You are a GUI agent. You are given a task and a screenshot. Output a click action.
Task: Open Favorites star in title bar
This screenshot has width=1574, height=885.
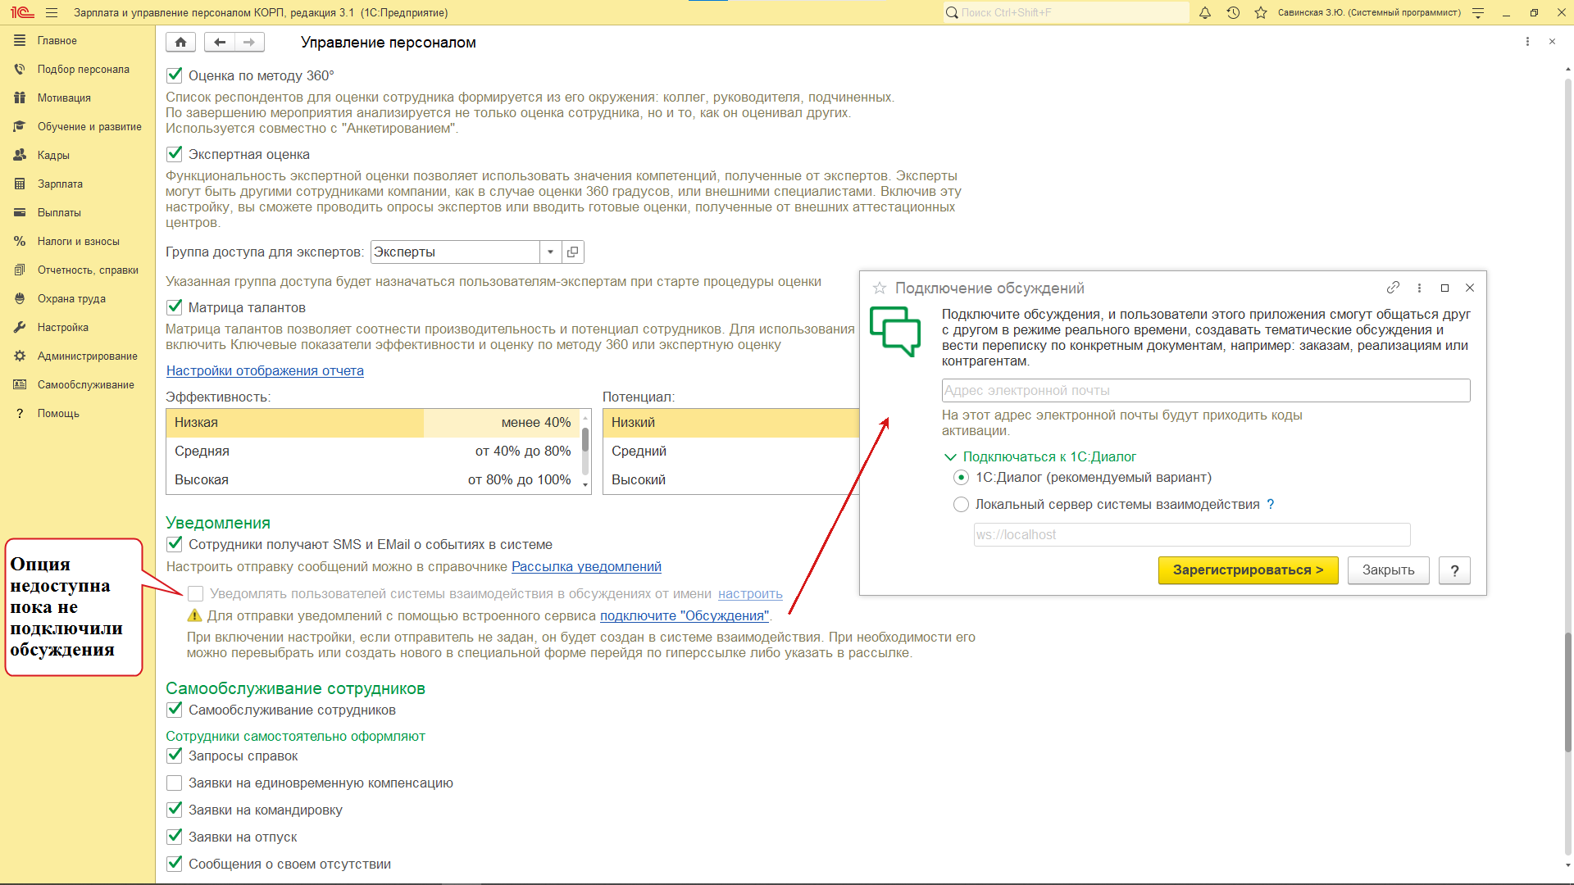coord(1261,13)
